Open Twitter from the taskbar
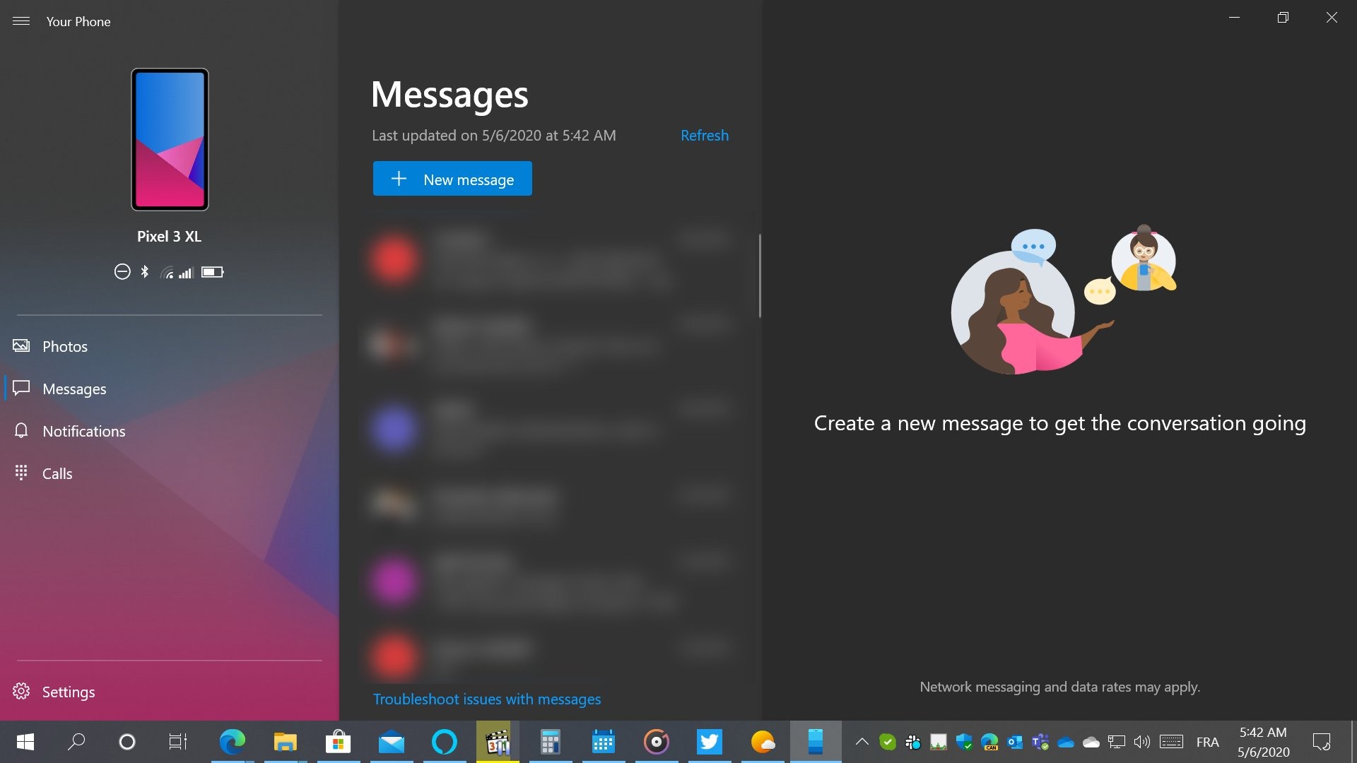 click(x=709, y=742)
